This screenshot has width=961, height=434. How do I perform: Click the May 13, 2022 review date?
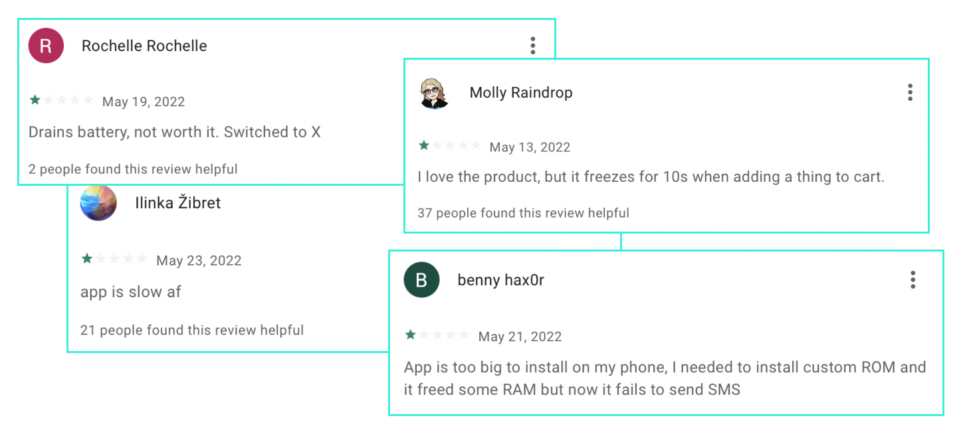pos(530,147)
